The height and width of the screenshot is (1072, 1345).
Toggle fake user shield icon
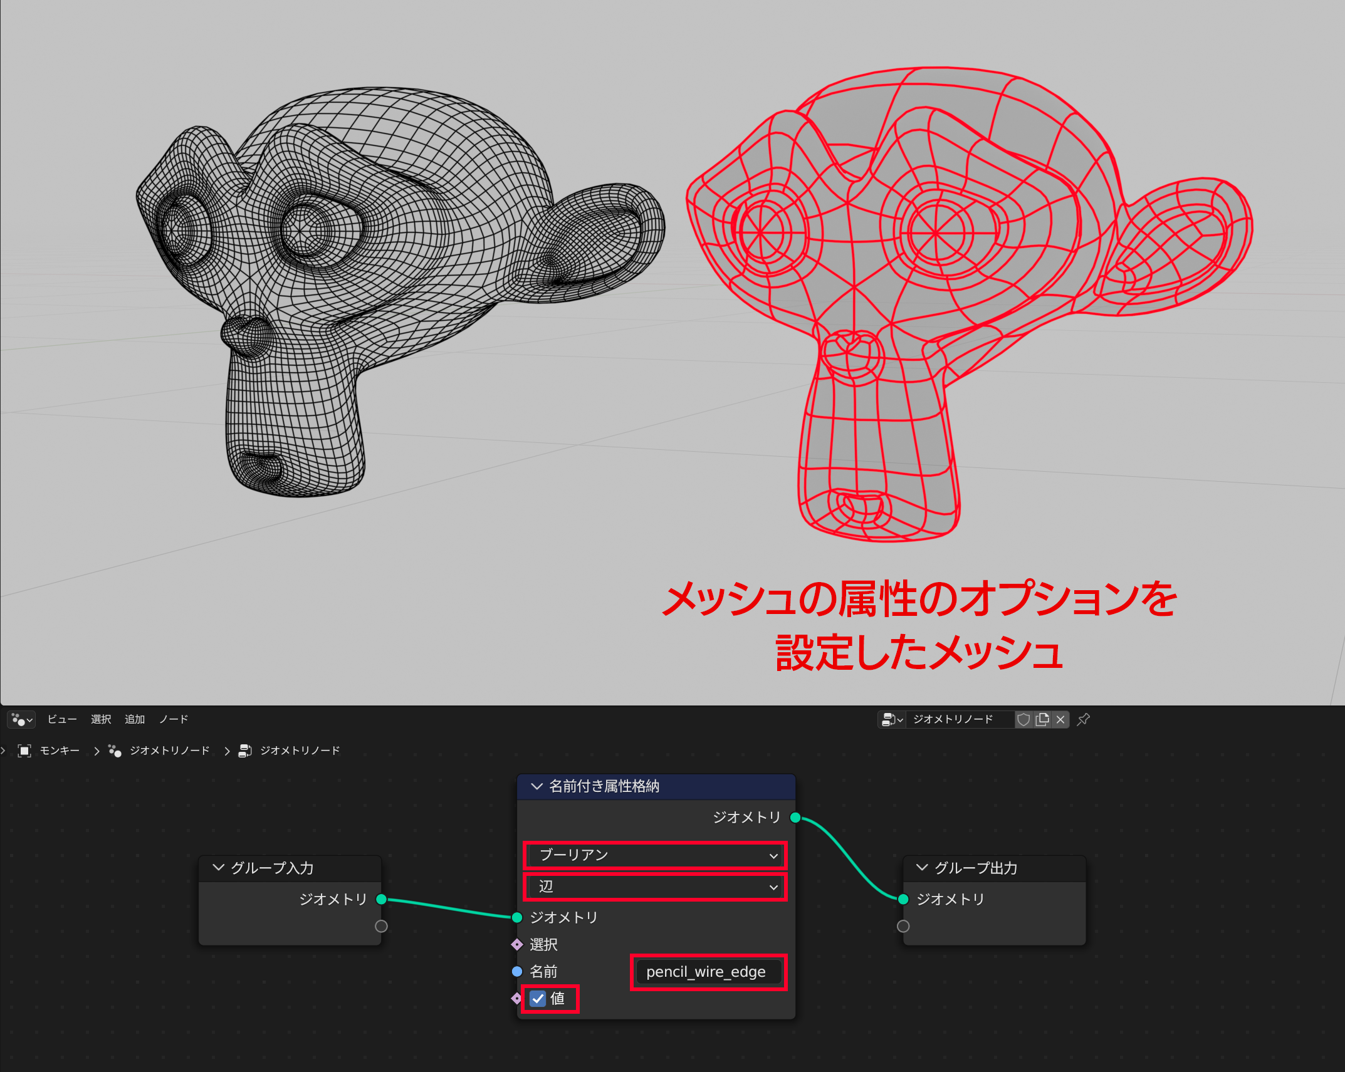point(1023,719)
